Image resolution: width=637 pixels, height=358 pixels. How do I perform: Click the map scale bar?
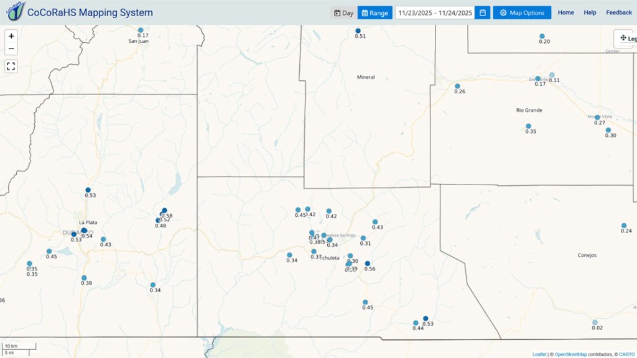click(19, 349)
